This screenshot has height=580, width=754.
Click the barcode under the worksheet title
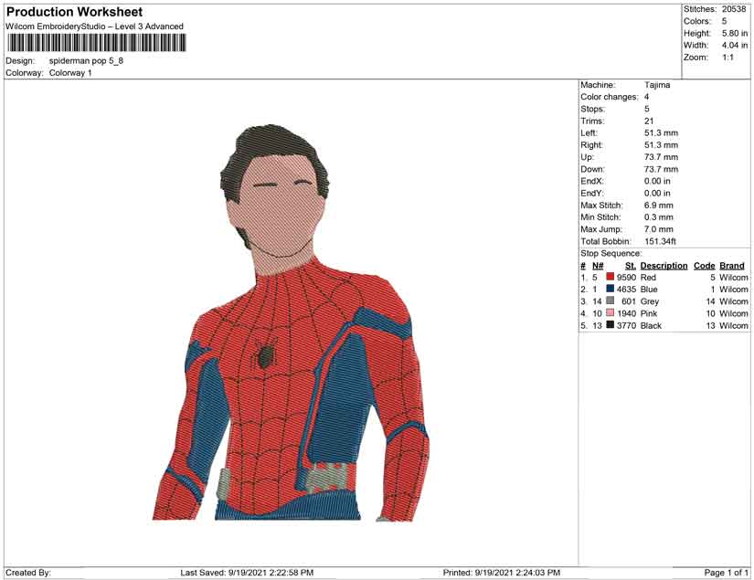click(96, 43)
